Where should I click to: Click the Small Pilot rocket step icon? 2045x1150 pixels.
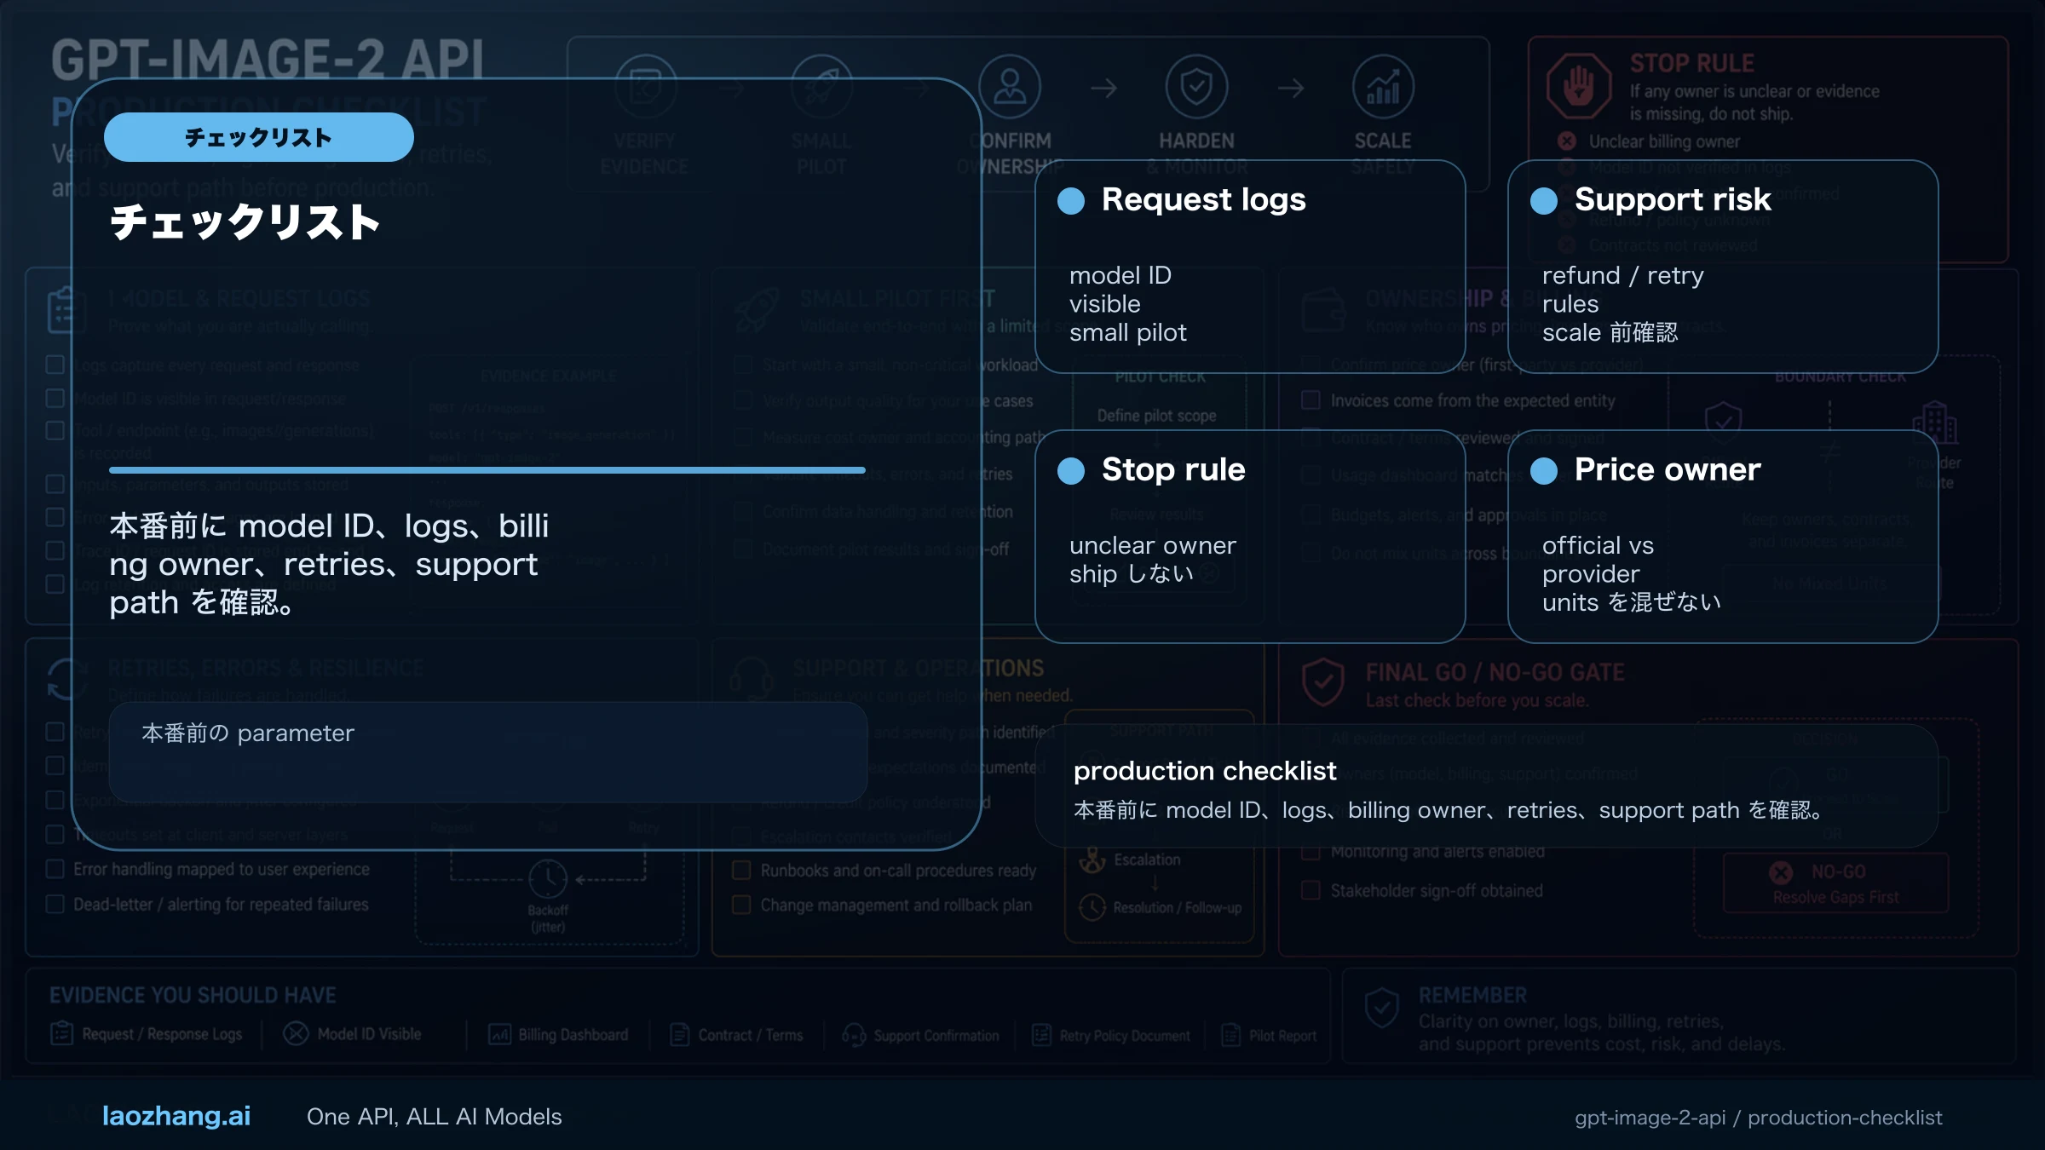(821, 87)
